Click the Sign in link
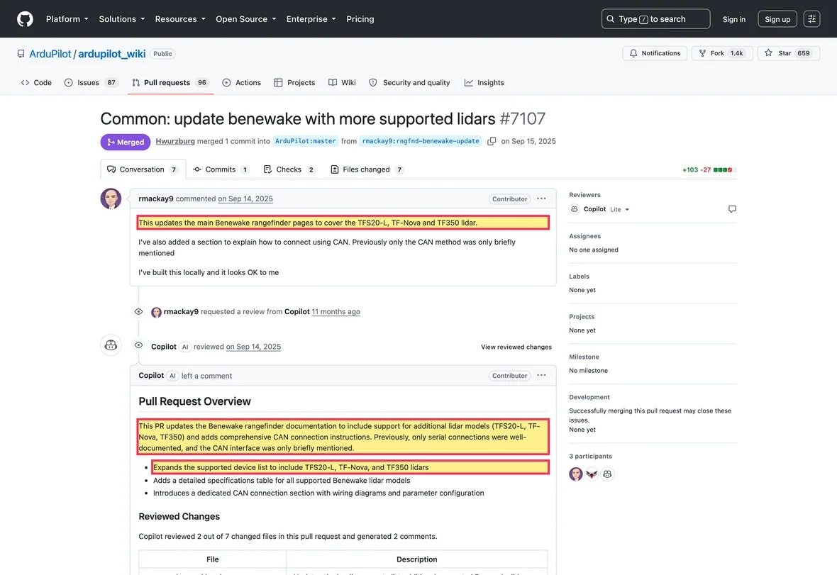The image size is (837, 575). 733,19
